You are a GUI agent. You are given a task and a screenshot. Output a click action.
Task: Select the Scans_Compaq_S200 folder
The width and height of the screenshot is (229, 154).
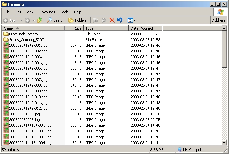(x=23, y=40)
